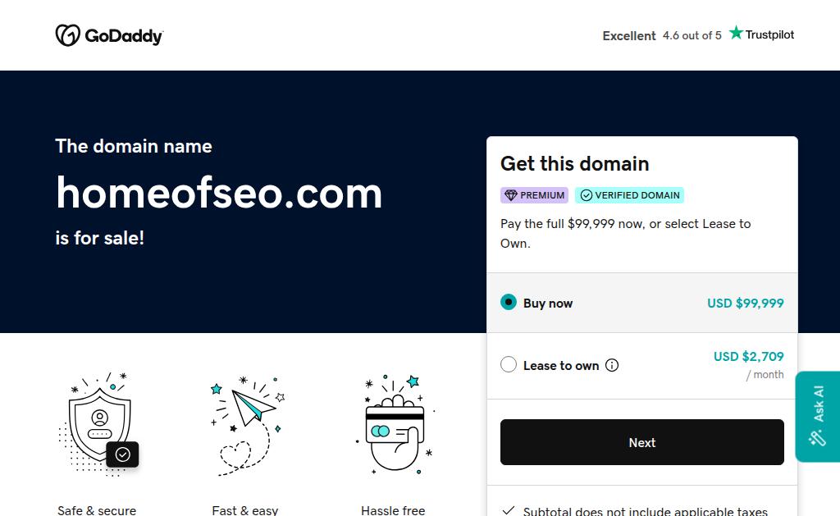This screenshot has width=840, height=516.
Task: Click the USD $2,709 monthly price
Action: pyautogui.click(x=748, y=356)
